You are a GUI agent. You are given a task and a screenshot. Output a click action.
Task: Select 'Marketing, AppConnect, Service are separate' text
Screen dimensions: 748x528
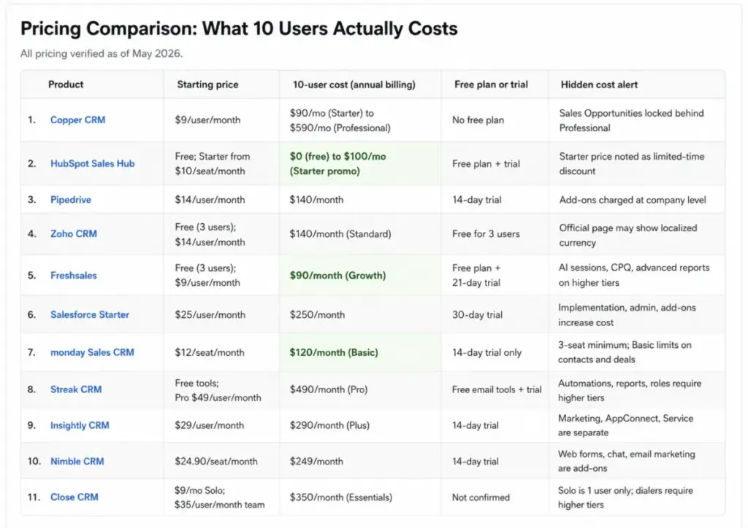click(x=625, y=425)
